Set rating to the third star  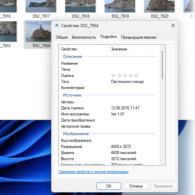coord(125,75)
